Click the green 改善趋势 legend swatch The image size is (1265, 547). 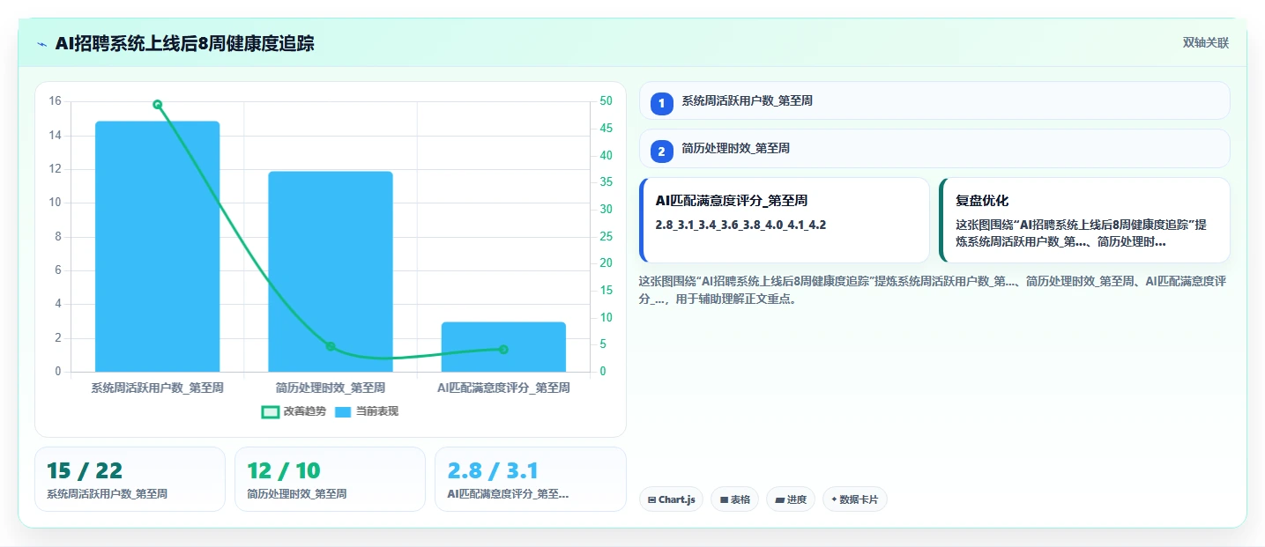(271, 411)
